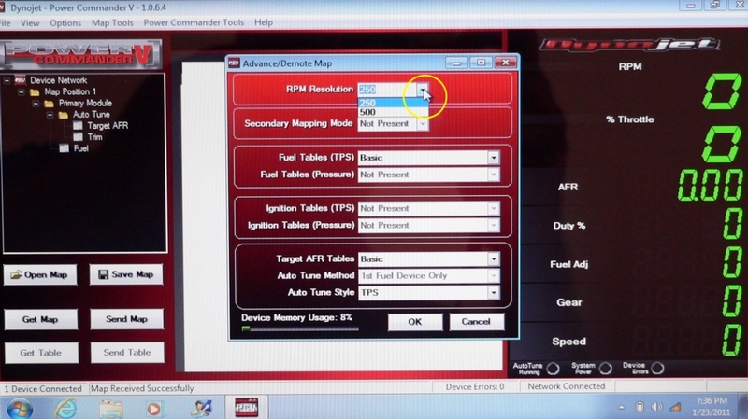Collapse the Map Position 1 node
This screenshot has width=748, height=419.
(x=21, y=91)
